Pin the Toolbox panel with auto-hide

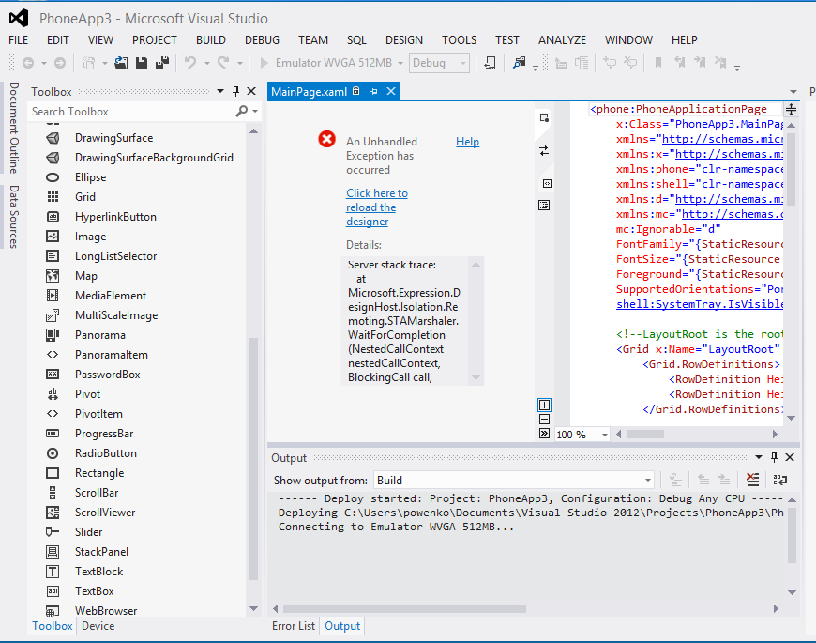(235, 92)
